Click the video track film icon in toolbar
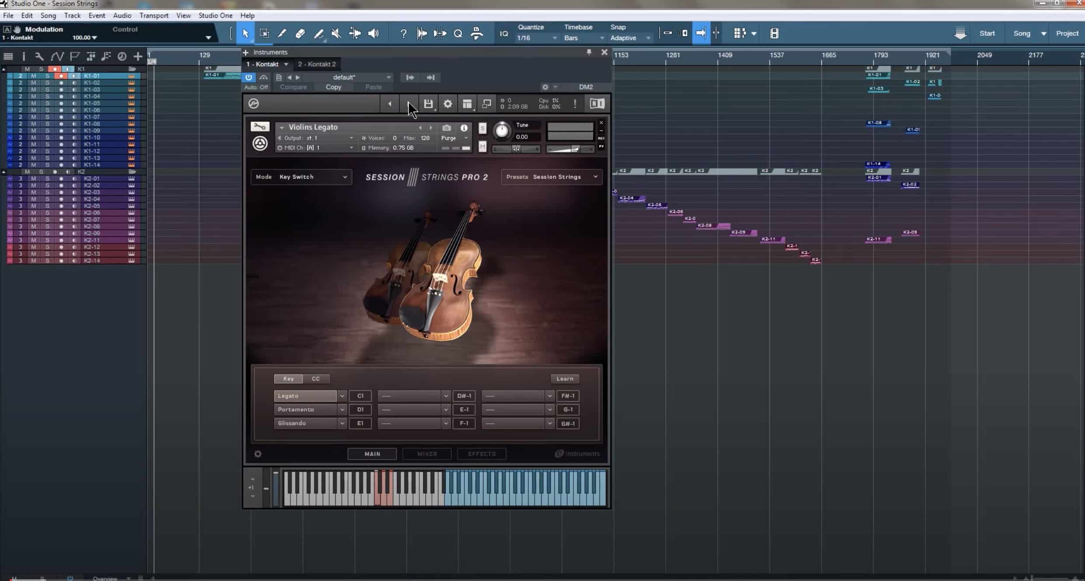The height and width of the screenshot is (581, 1085). [774, 33]
